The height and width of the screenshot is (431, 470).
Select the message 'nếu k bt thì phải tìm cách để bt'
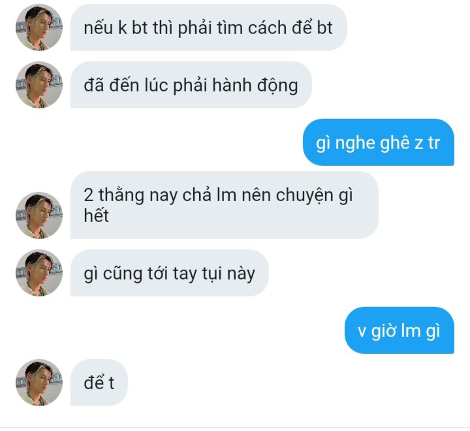[209, 27]
